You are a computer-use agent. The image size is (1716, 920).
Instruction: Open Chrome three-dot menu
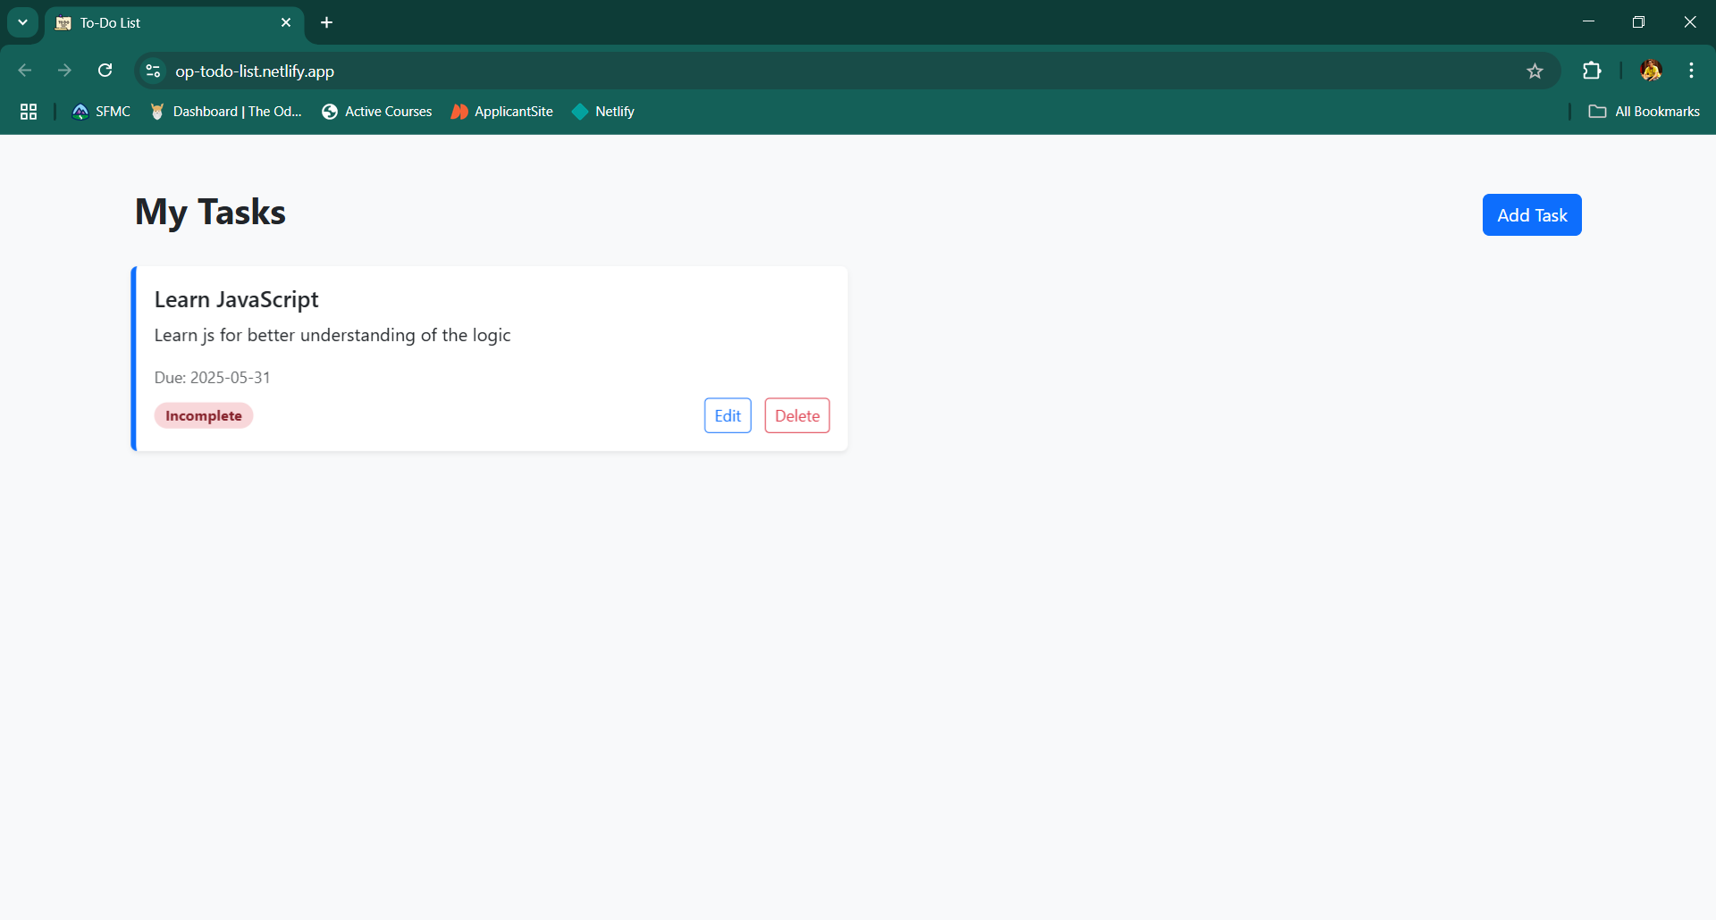(1691, 71)
